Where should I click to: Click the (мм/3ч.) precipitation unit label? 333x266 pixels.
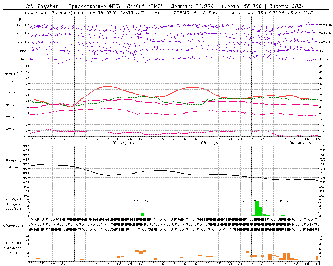pyautogui.click(x=13, y=199)
